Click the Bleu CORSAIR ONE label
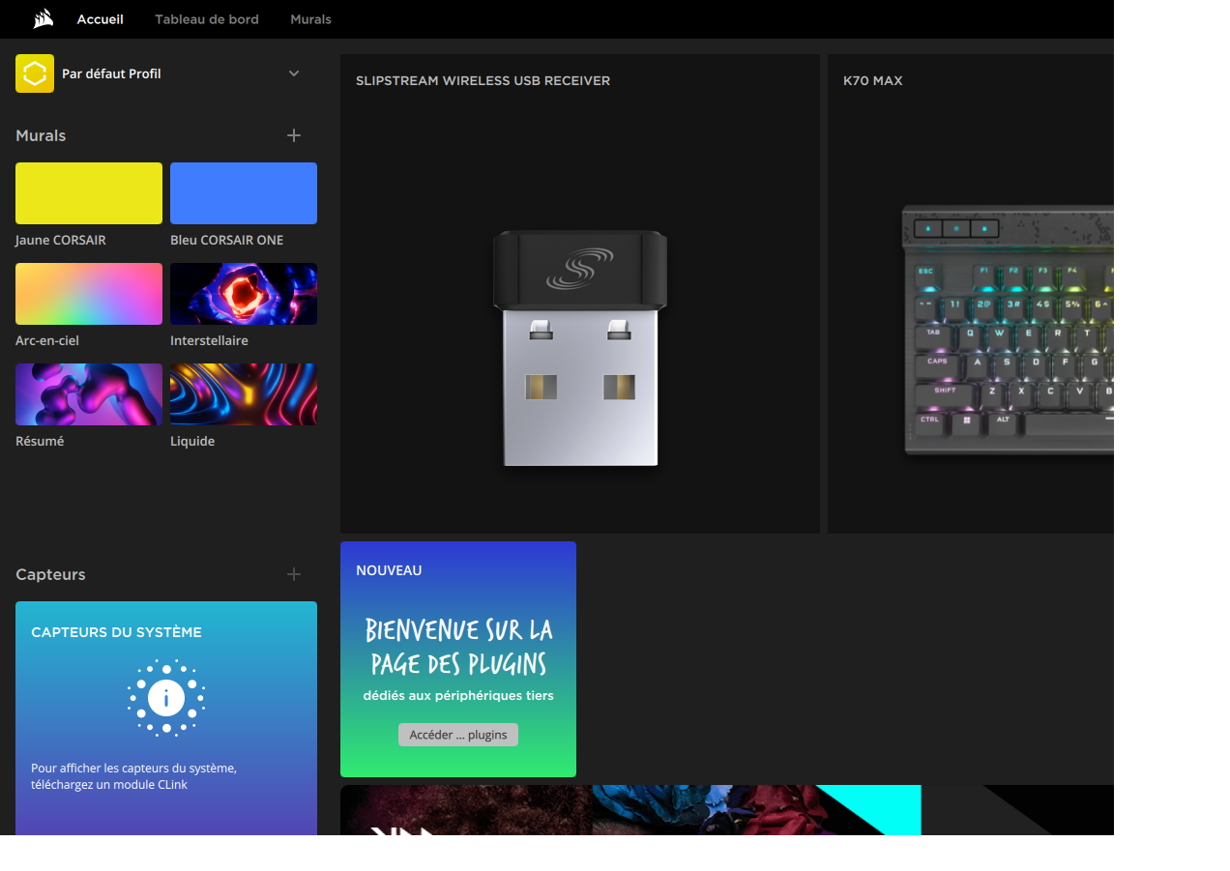Viewport: 1230px width, 871px height. tap(227, 240)
